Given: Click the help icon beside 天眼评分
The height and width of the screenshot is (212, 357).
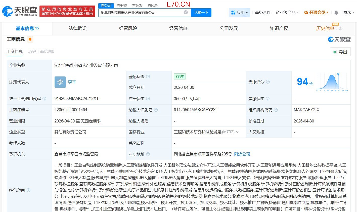Looking at the screenshot, I should pyautogui.click(x=268, y=82).
